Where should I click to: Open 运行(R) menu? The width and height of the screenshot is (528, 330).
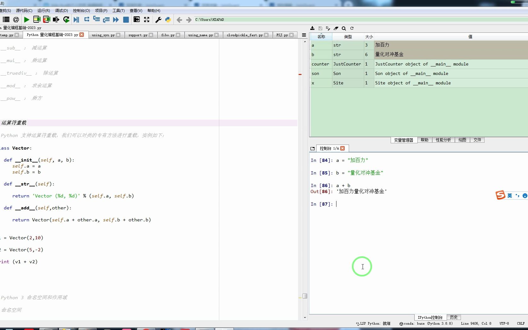[x=43, y=11]
